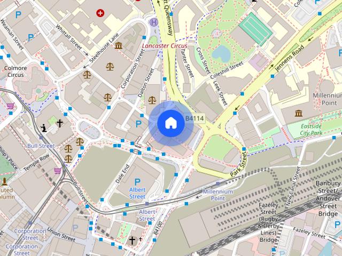Select the Leek Street label
The image size is (342, 256).
click(x=220, y=93)
